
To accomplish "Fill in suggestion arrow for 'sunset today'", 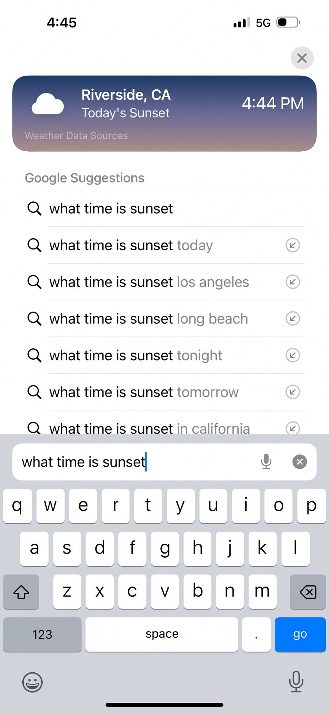I will click(x=292, y=245).
